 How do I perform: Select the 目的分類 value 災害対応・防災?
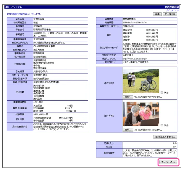(x=41, y=72)
